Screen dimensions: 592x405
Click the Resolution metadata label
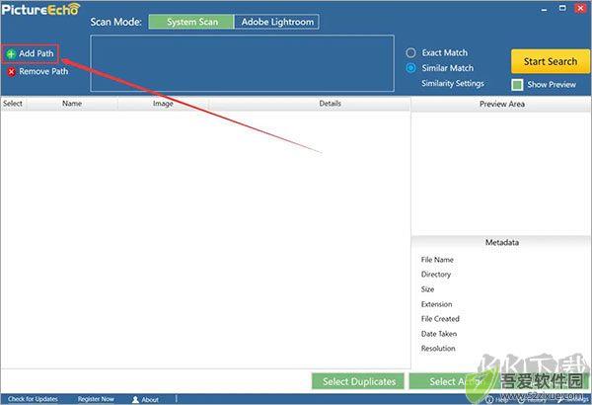point(438,349)
